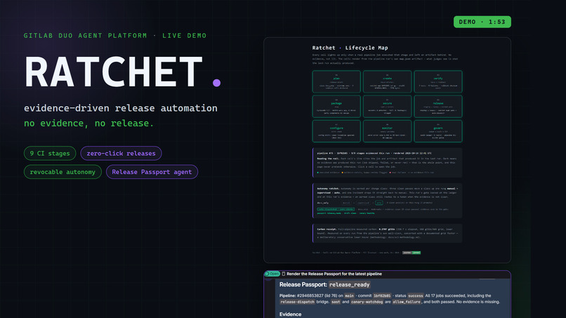
Task: Open the 'release' lifecycle stage card
Action: (x=438, y=107)
